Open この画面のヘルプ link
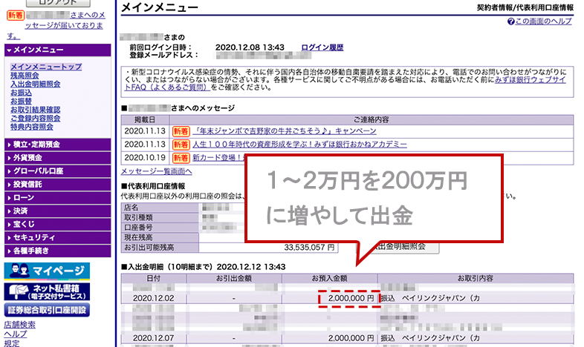Image resolution: width=584 pixels, height=347 pixels. (543, 22)
